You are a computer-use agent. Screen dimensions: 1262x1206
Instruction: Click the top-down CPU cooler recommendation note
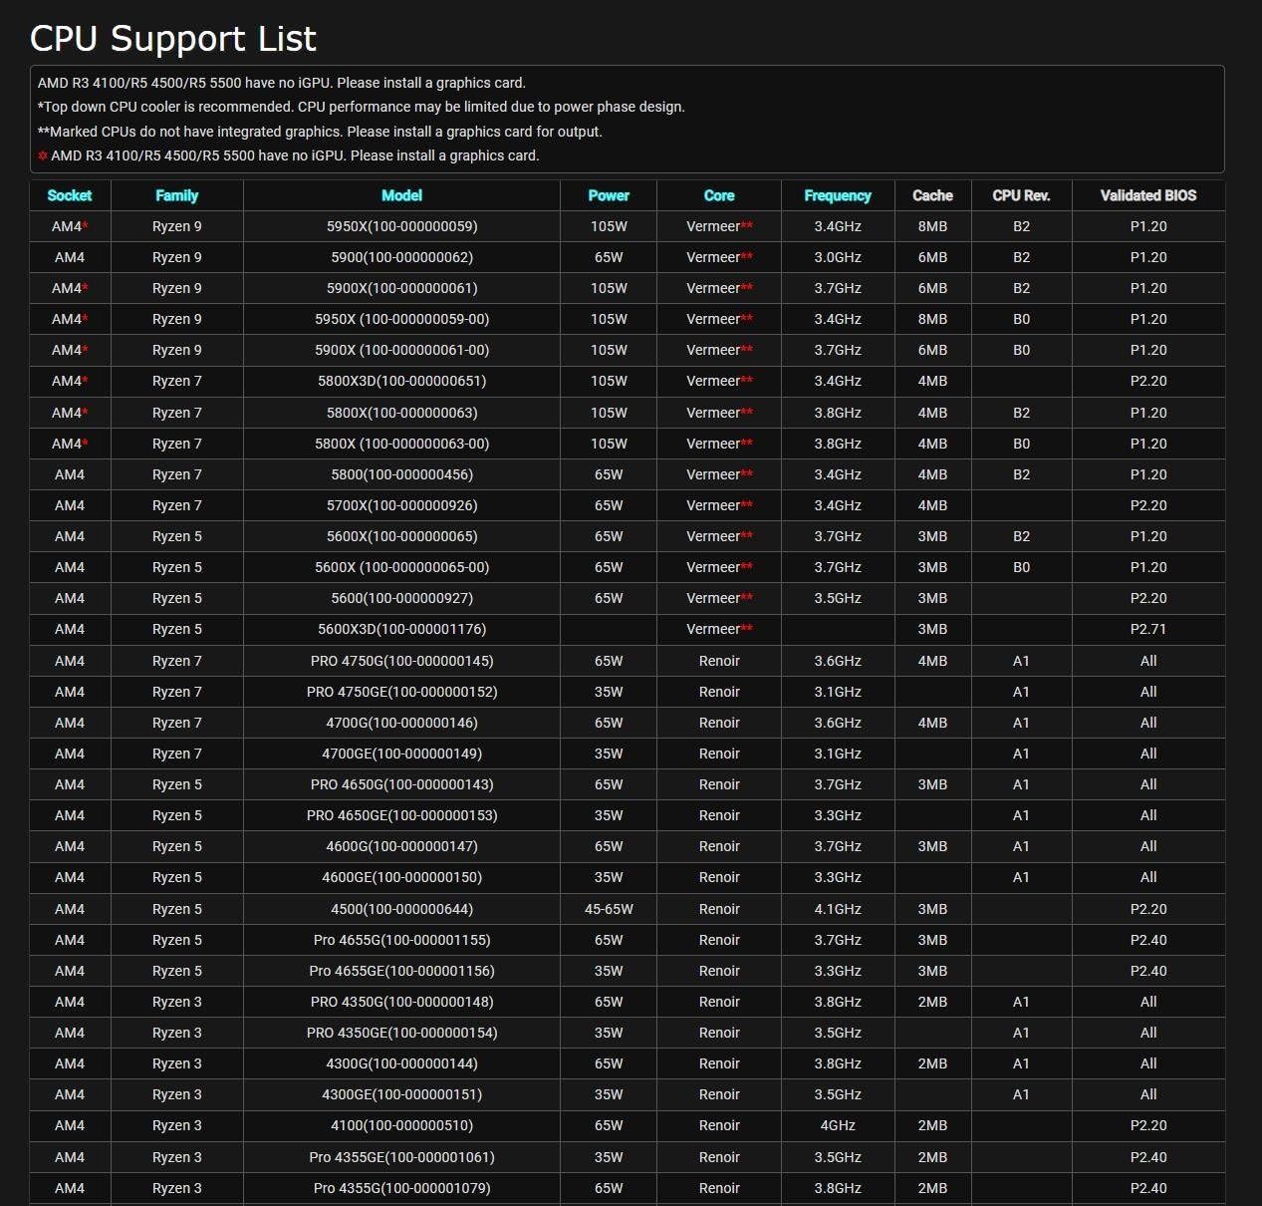tap(362, 107)
